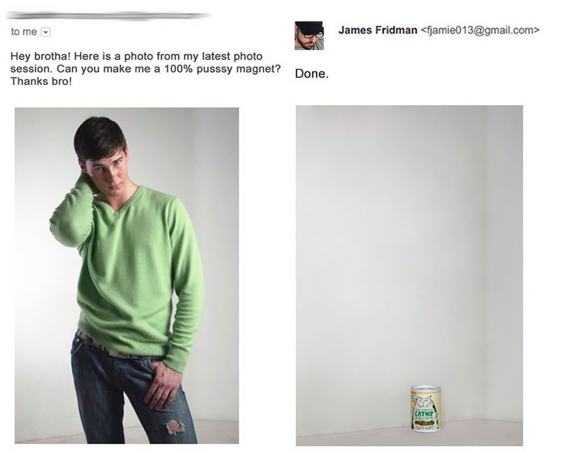Click the CATNIP label text on can

click(425, 414)
